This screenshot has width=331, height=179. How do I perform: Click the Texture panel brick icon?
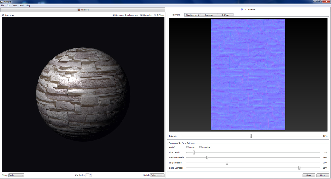click(x=79, y=9)
